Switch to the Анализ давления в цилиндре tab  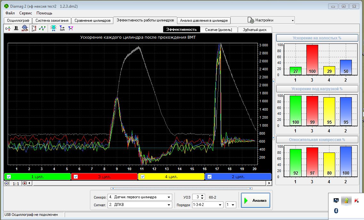(x=204, y=20)
